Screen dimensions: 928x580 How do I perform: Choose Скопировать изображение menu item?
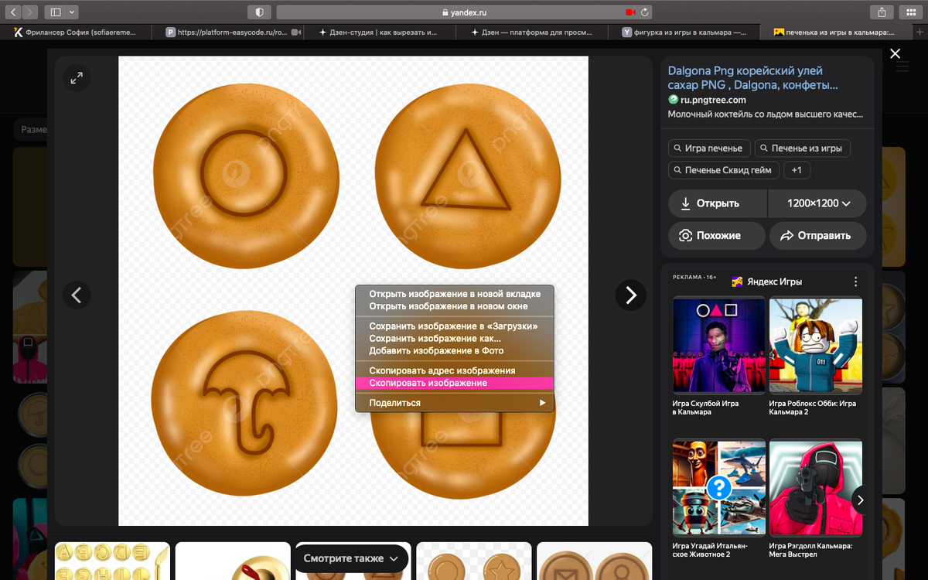455,383
